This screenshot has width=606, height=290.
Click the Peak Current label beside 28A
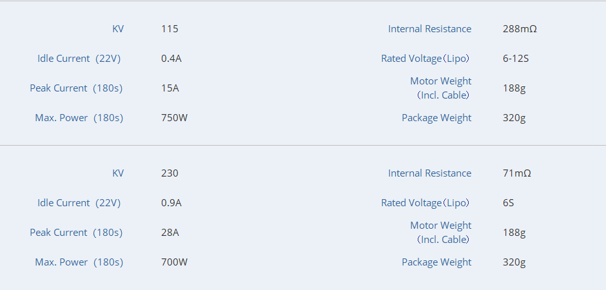click(76, 233)
